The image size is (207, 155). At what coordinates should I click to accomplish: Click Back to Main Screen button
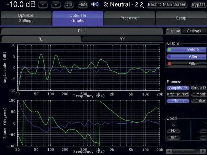(x=167, y=4)
